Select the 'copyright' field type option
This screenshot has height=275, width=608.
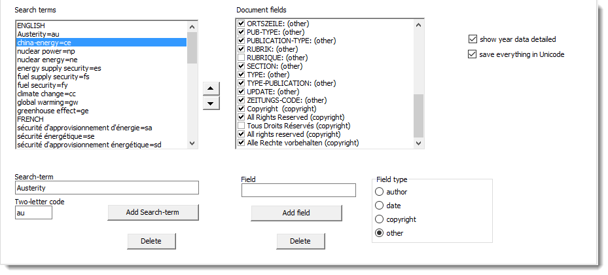pyautogui.click(x=380, y=219)
